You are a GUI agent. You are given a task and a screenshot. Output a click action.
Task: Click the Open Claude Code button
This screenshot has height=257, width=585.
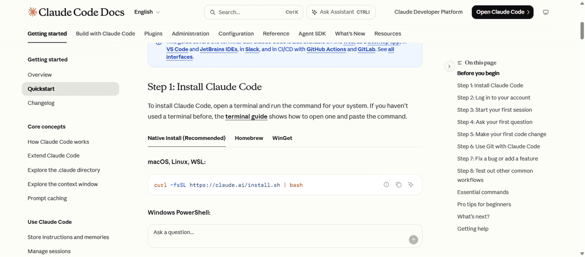tap(503, 12)
